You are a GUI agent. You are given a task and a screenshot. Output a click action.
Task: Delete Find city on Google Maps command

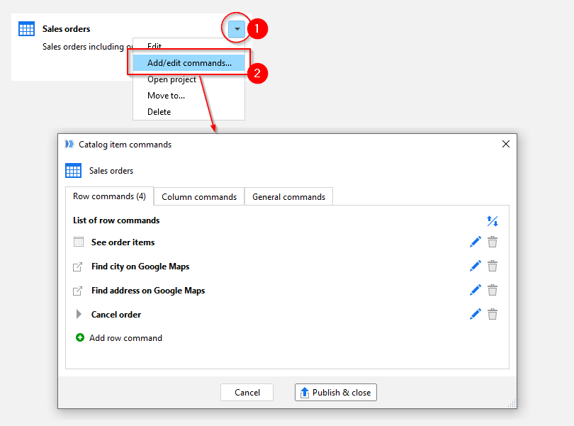point(493,266)
